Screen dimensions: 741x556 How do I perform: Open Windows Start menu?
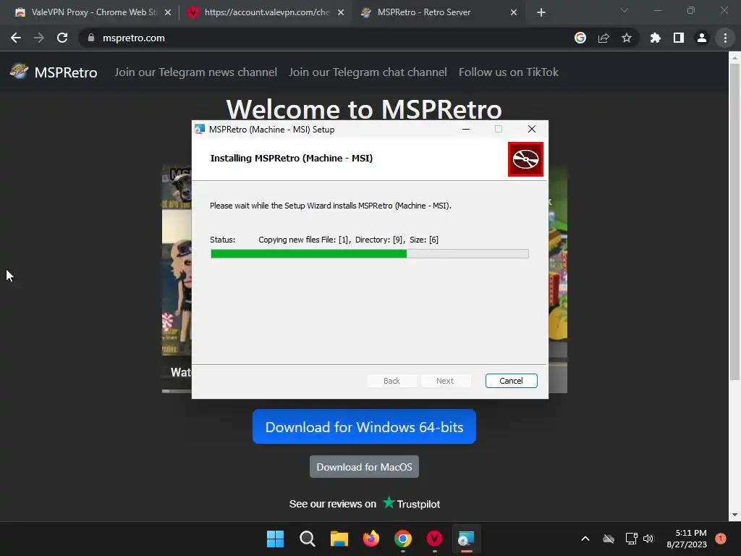pos(275,539)
